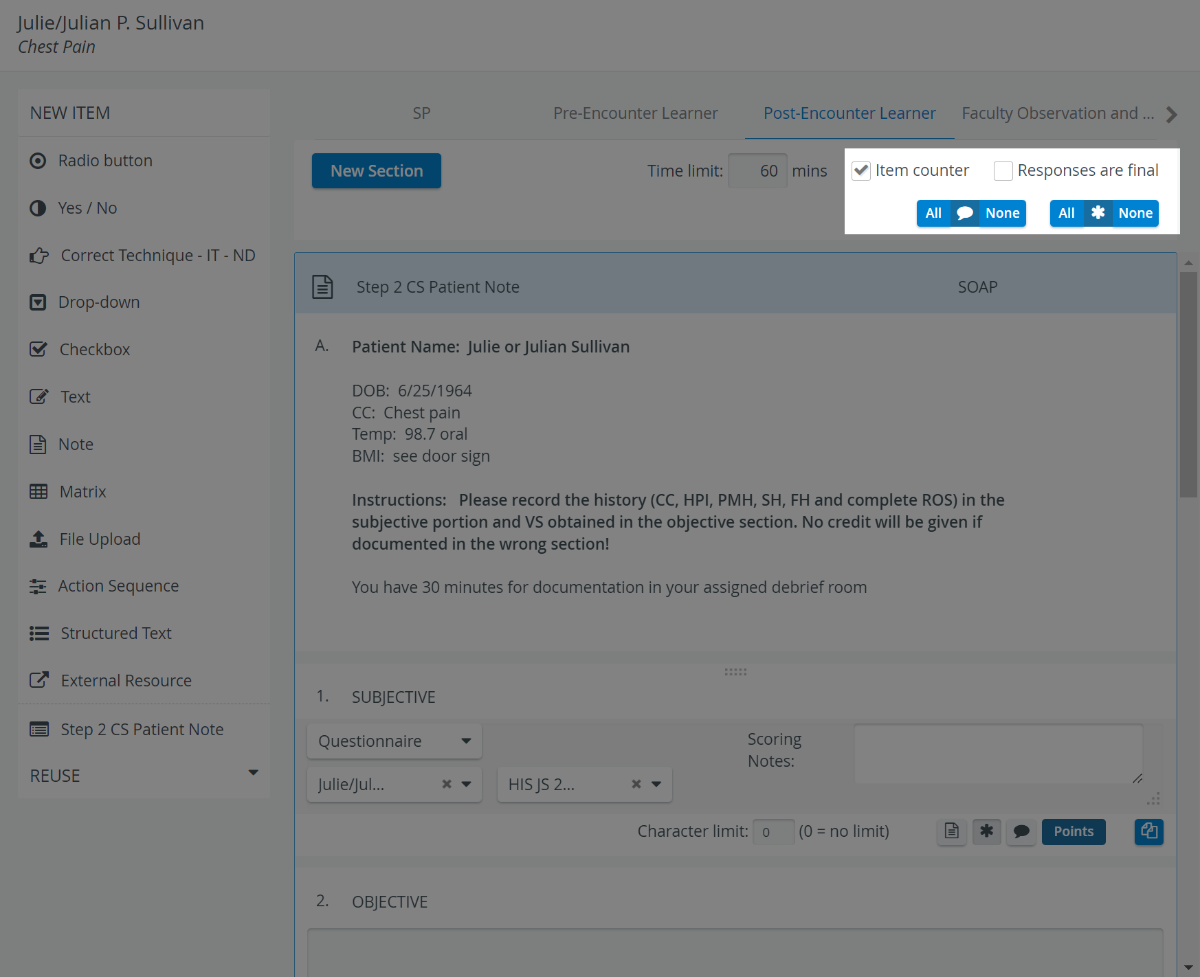Click the asterisk icon beside Points
Screen dimensions: 1200x977
[987, 831]
